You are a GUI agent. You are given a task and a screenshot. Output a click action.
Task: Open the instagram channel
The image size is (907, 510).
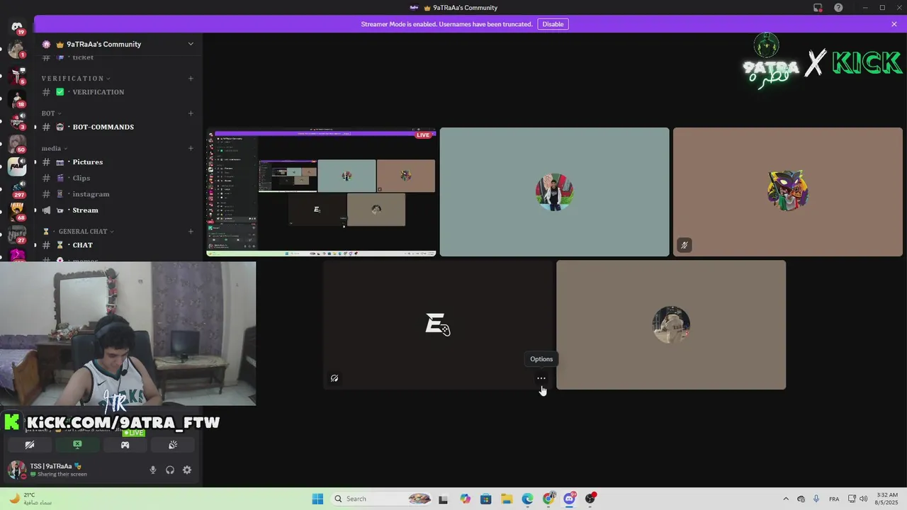[x=118, y=194]
